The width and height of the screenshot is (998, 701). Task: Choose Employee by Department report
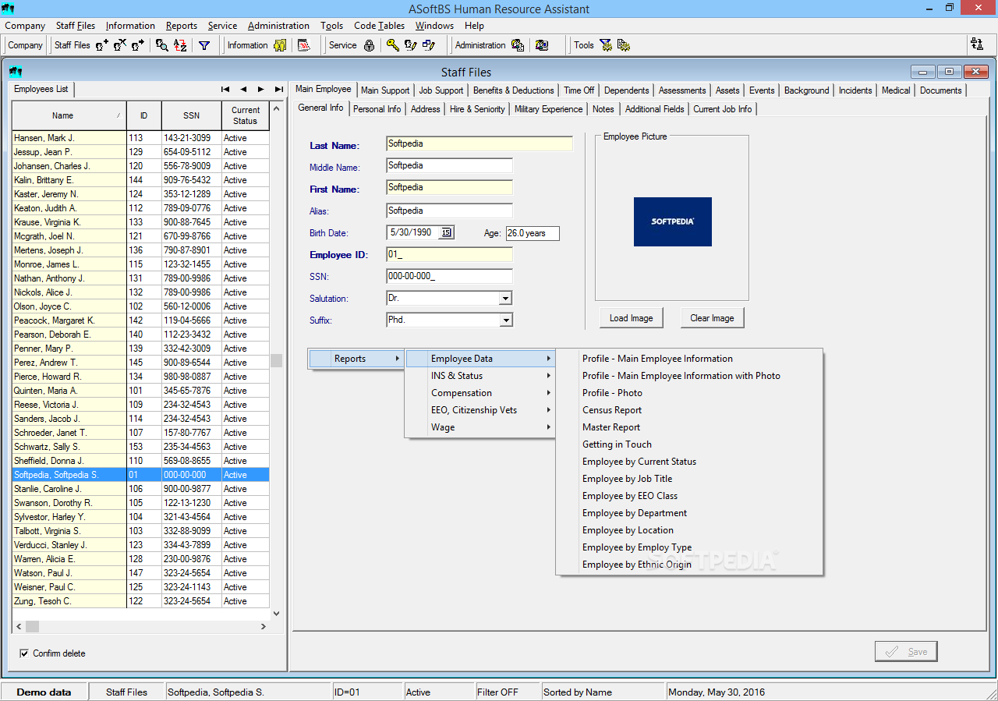click(x=635, y=513)
